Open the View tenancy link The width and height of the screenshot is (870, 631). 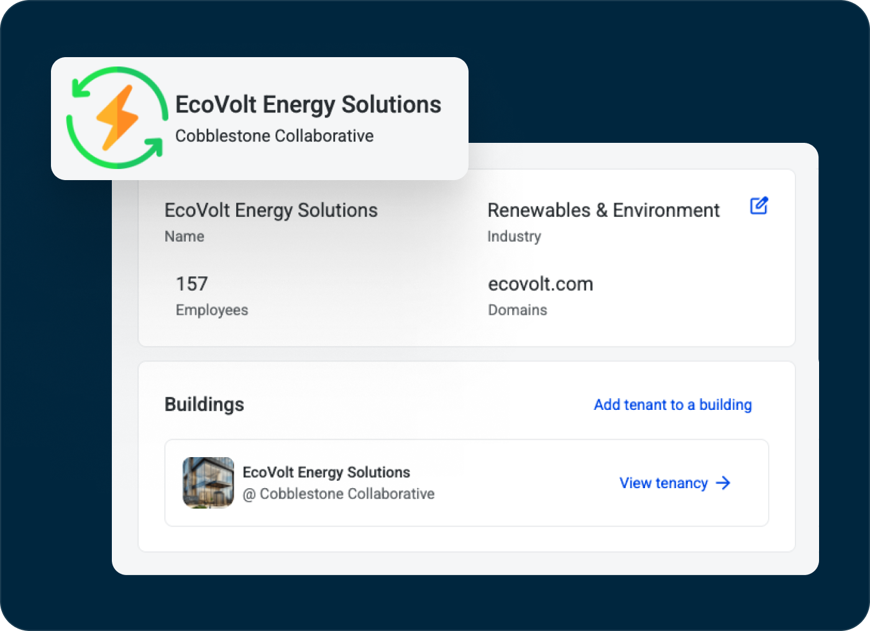tap(663, 483)
